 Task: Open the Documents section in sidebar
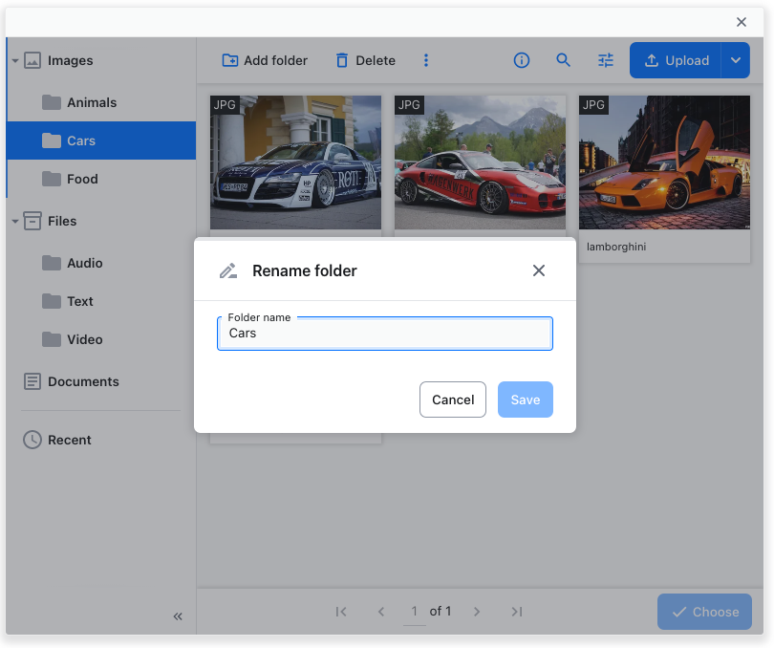(x=83, y=381)
